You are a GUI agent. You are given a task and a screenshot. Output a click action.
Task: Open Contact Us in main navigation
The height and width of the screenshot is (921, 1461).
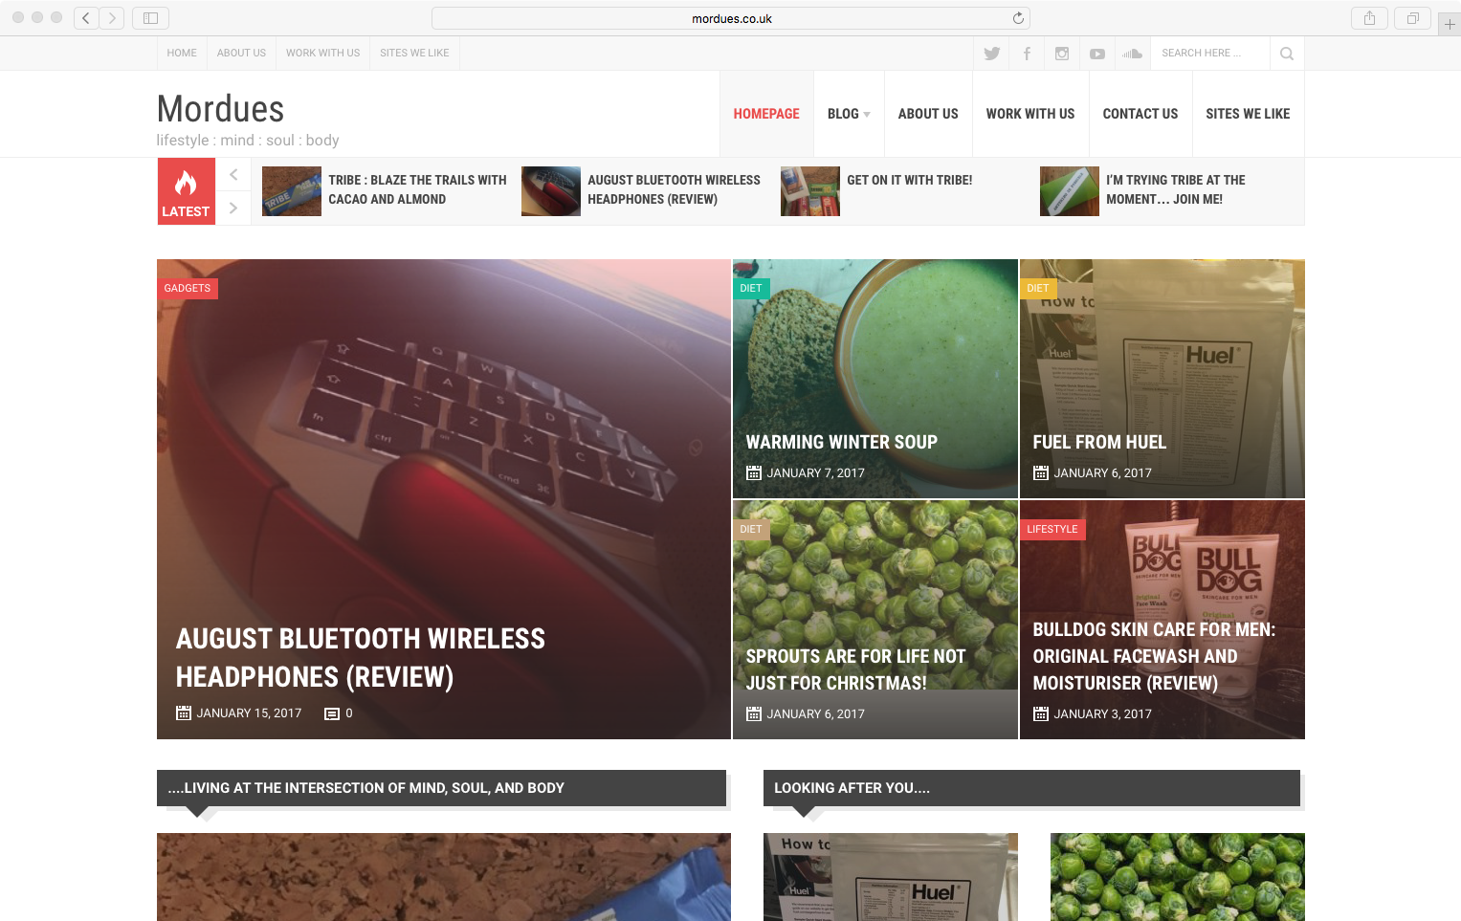tap(1140, 114)
